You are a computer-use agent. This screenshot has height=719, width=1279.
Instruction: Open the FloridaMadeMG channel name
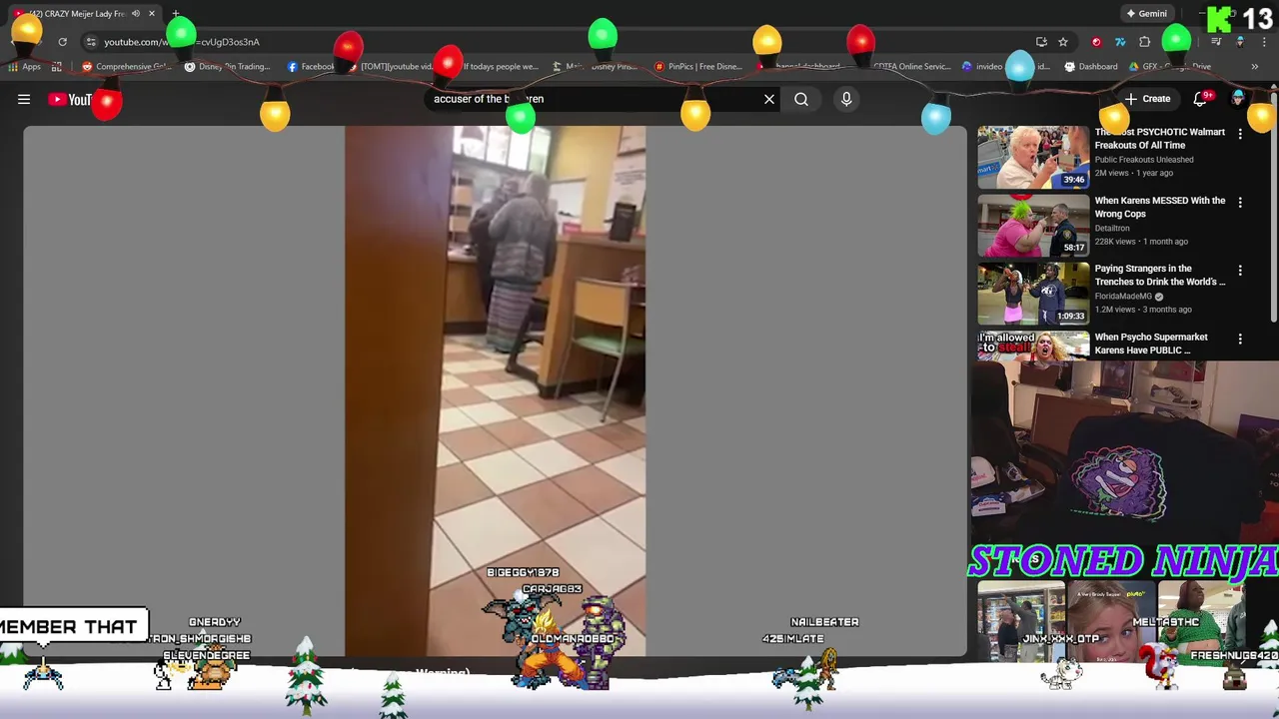[1123, 297]
